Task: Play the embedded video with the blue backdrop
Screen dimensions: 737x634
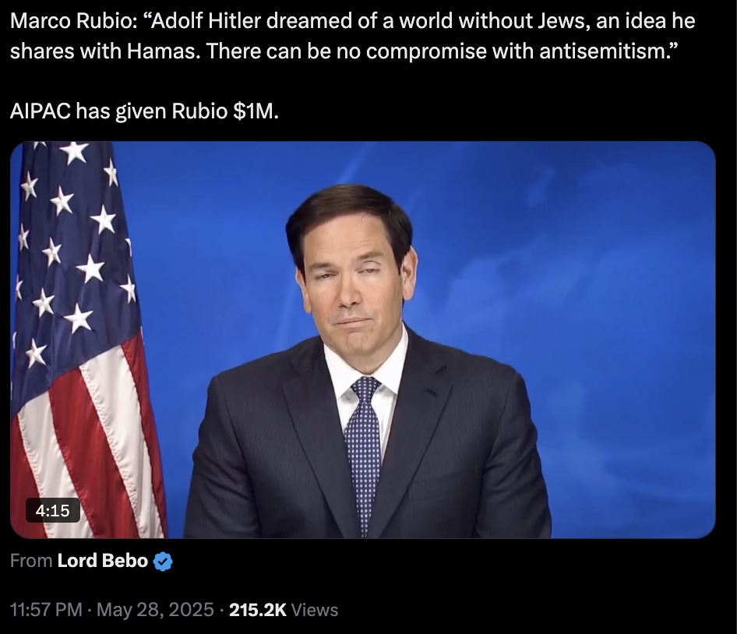Action: tap(363, 340)
